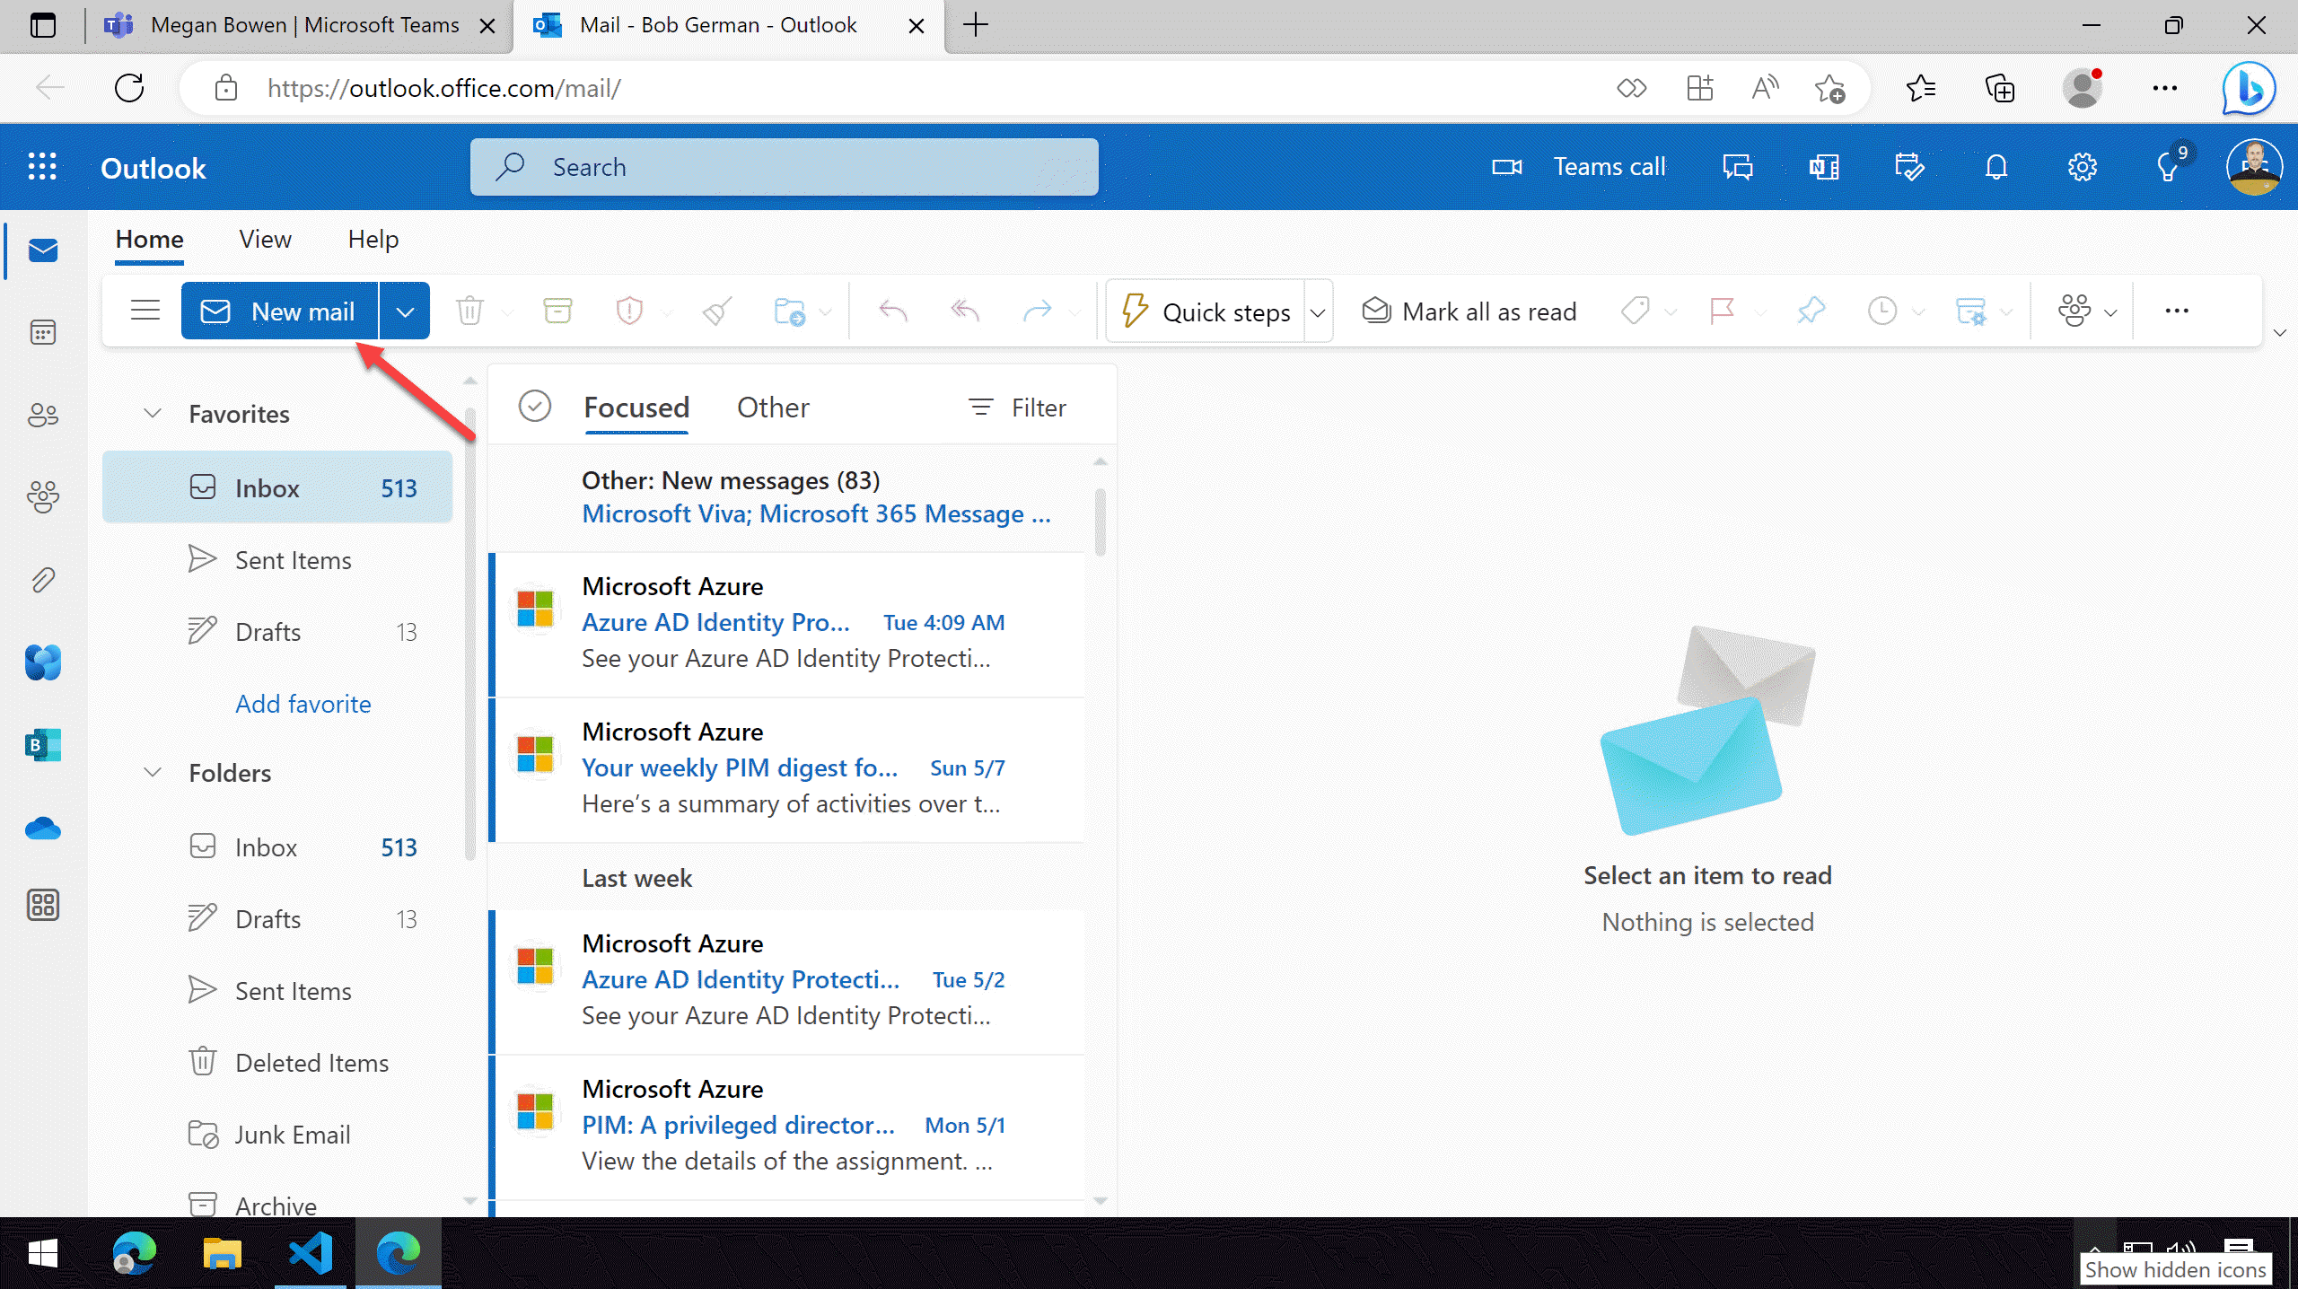Open Files paperclip icon in app rail

click(42, 580)
